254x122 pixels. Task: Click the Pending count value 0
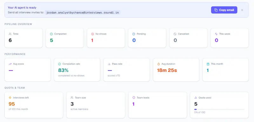(x=134, y=40)
